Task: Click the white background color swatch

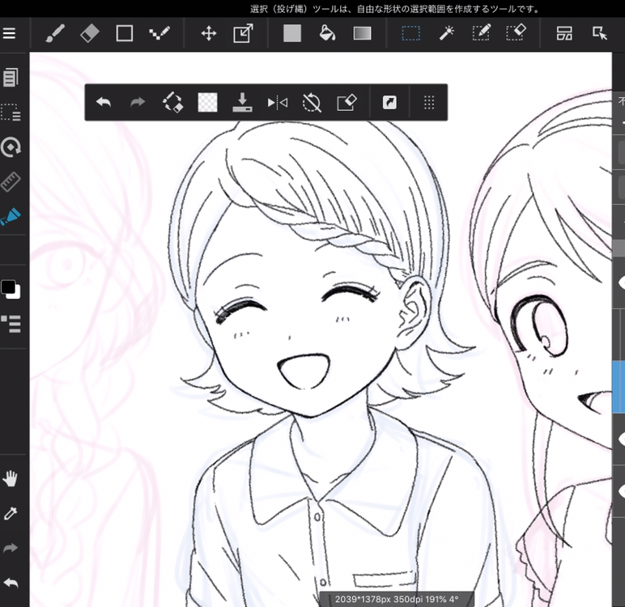Action: tap(15, 294)
